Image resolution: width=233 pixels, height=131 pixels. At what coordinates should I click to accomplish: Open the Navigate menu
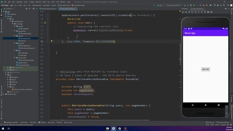click(19, 2)
